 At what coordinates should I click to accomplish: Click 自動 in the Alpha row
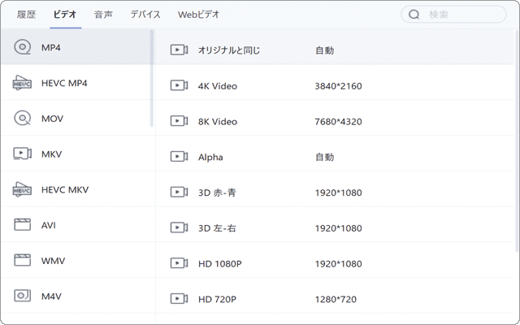(325, 157)
